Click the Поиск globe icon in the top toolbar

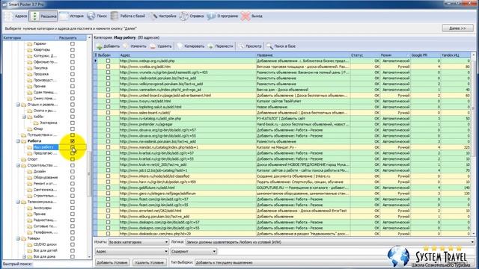(91, 16)
